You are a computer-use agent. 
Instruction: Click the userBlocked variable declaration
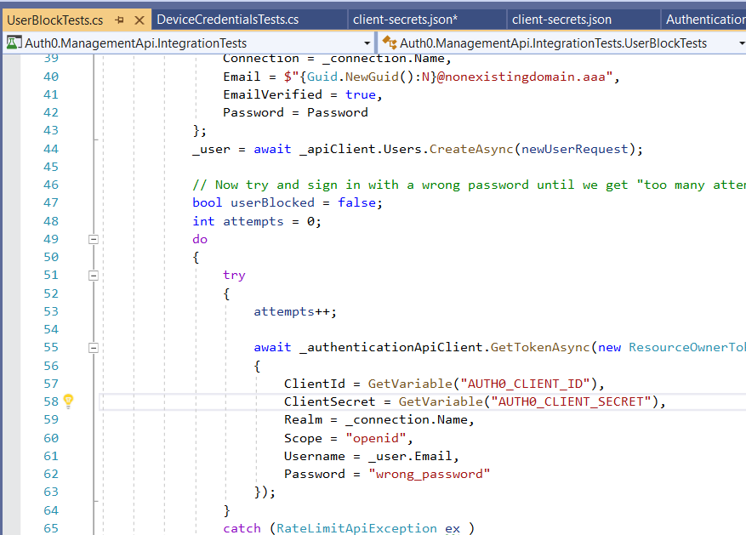point(272,202)
